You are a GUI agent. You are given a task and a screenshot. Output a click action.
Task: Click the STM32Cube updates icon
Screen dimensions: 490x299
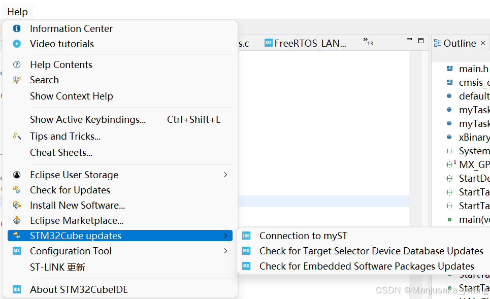[17, 235]
